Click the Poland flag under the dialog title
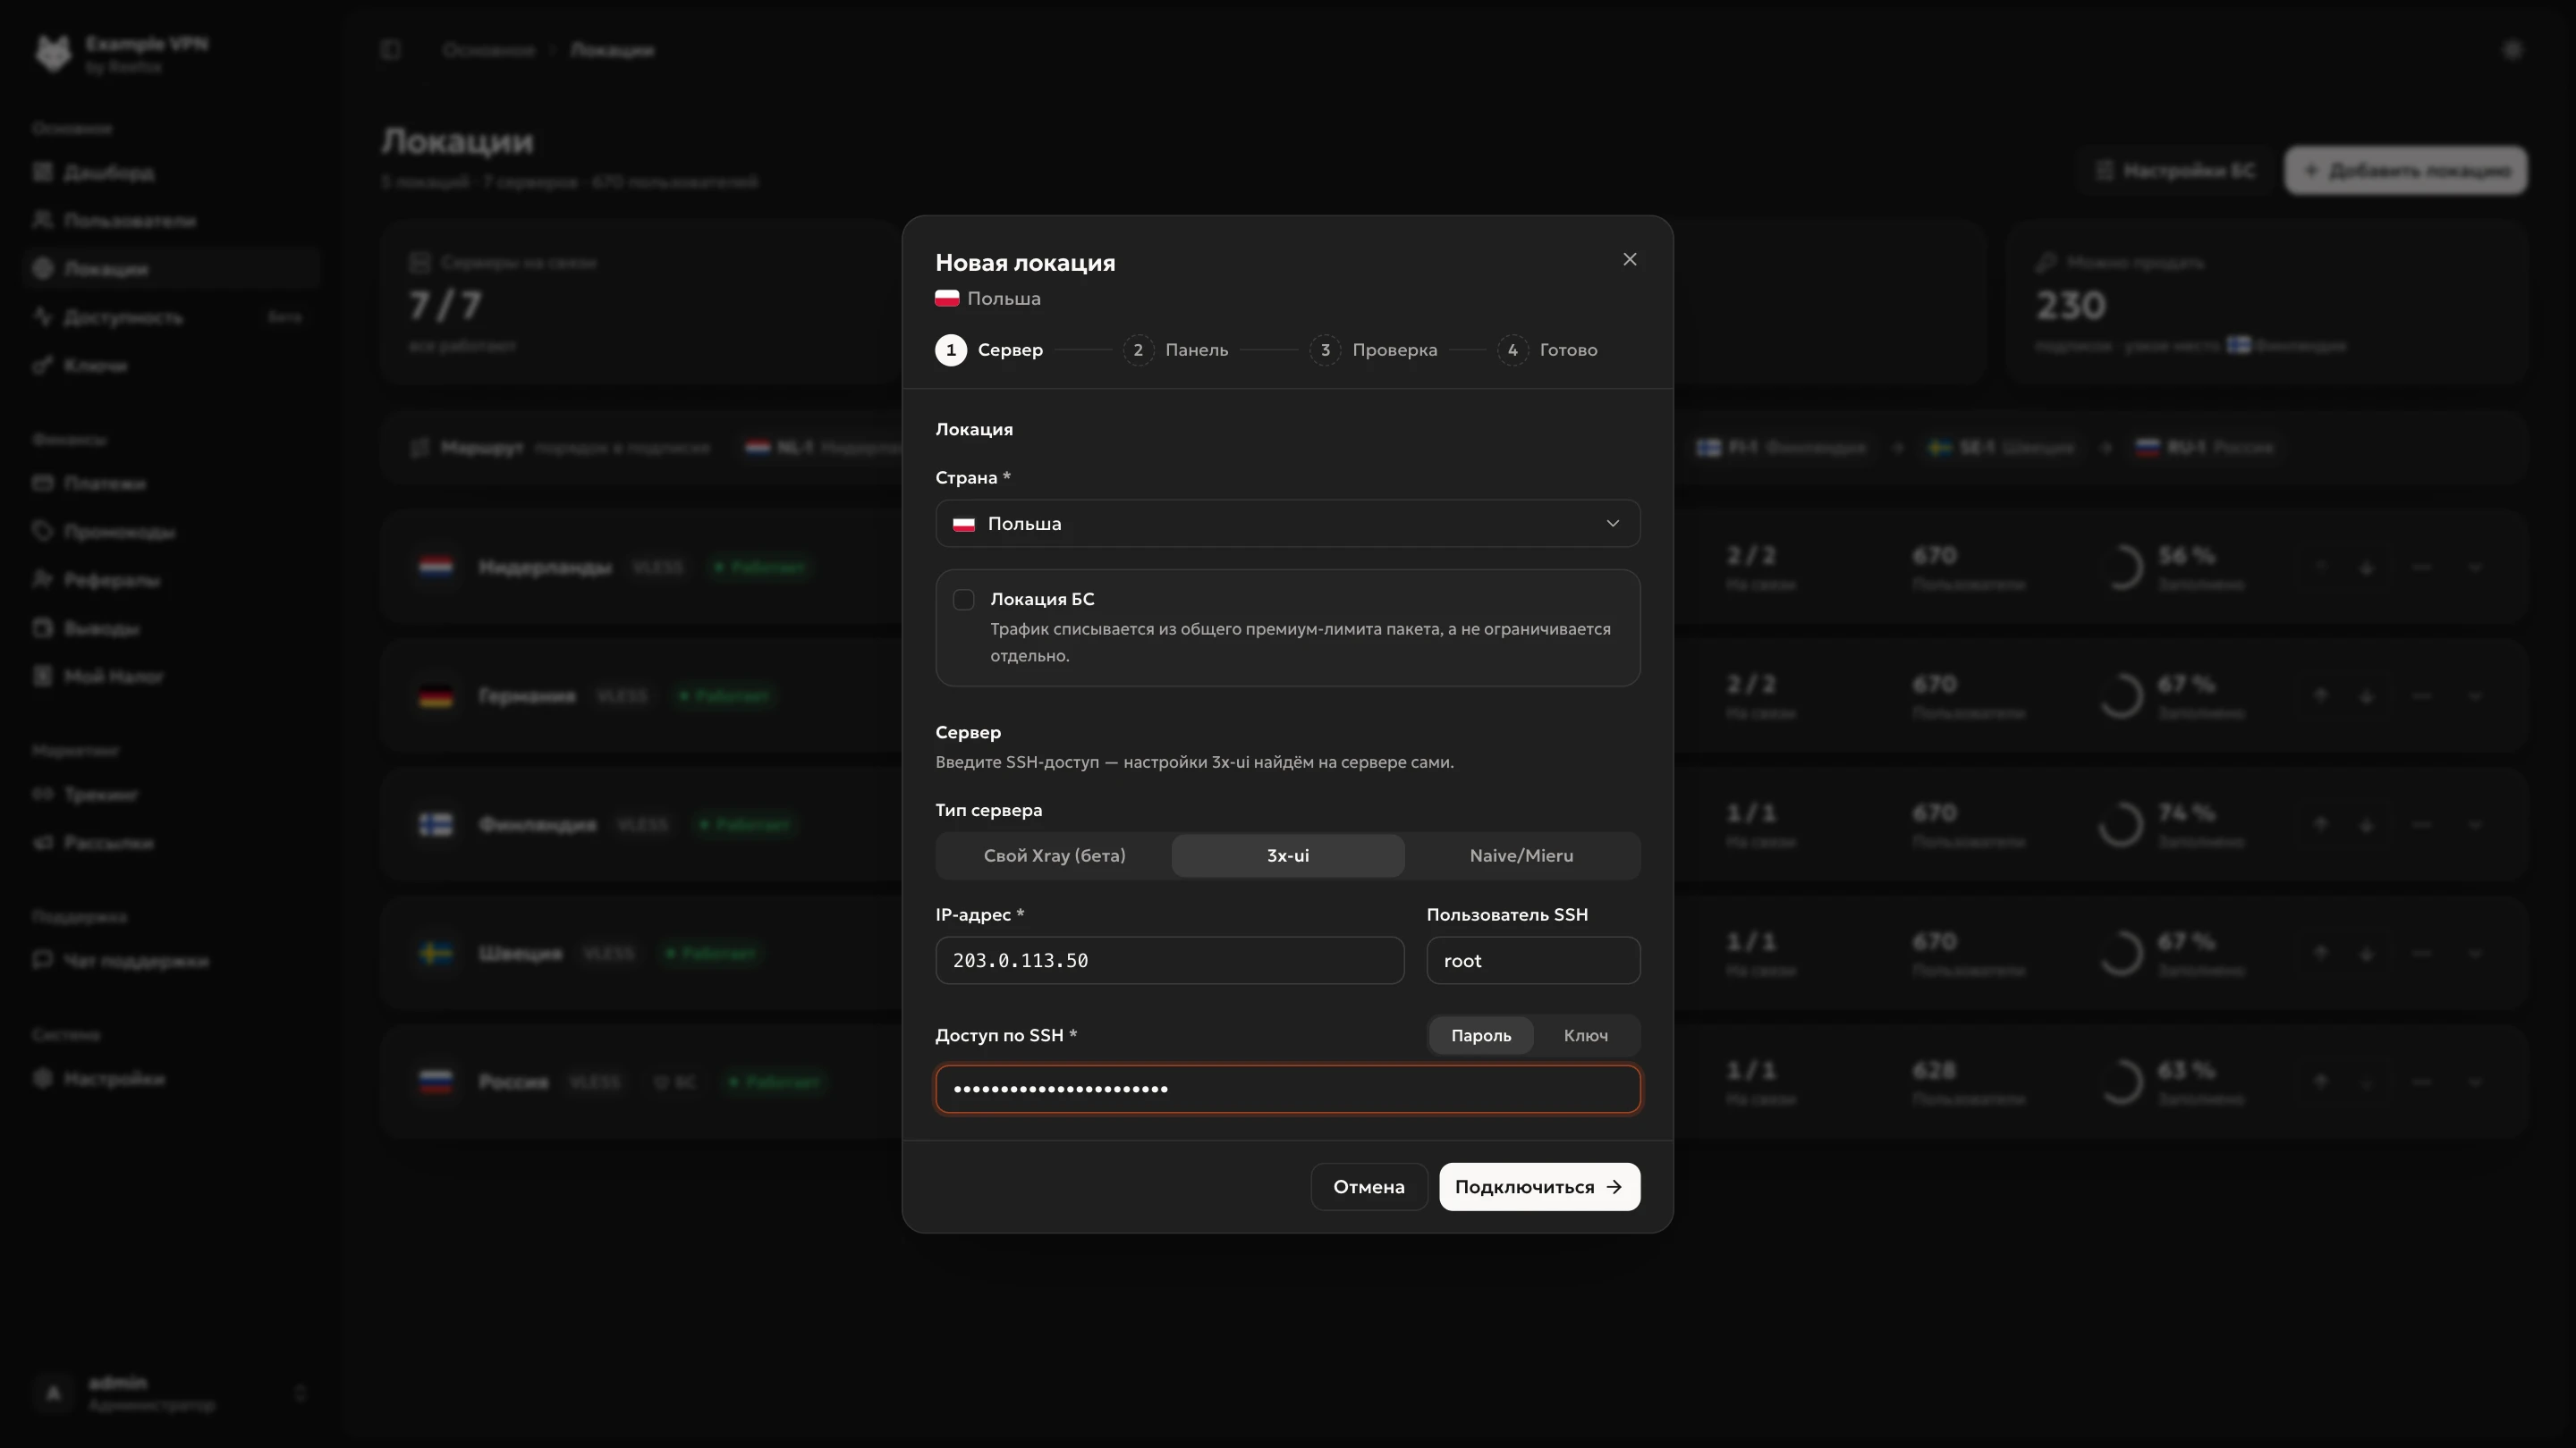Image resolution: width=2576 pixels, height=1448 pixels. [946, 298]
